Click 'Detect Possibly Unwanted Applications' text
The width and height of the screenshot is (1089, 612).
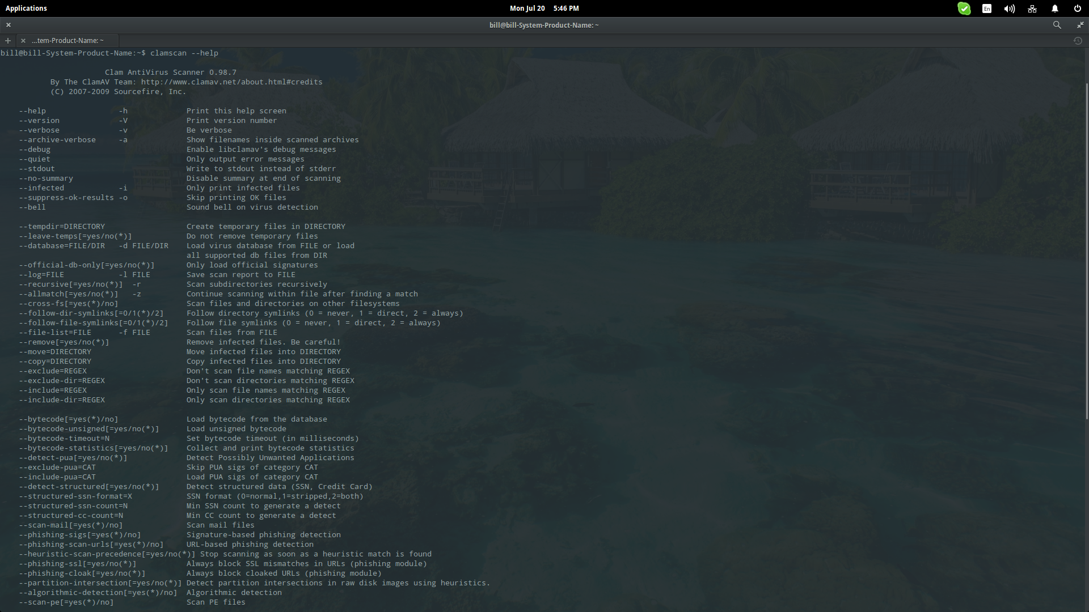[x=271, y=458]
